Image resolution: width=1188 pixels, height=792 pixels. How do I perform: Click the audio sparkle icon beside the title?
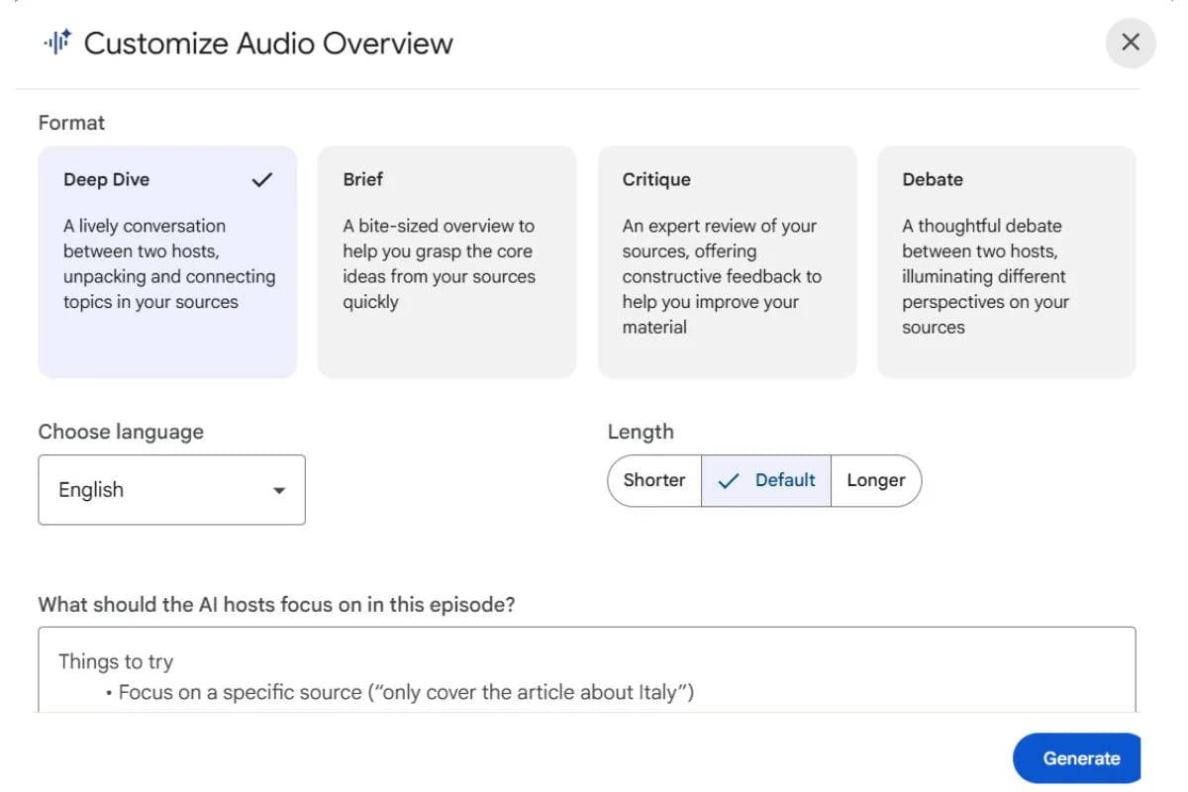pos(57,43)
